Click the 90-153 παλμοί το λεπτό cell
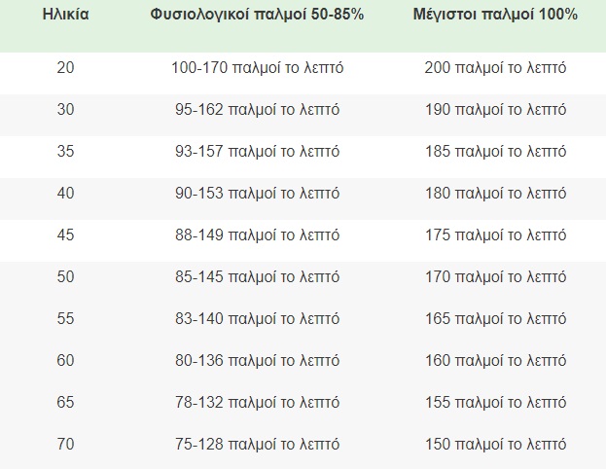Screen dimensions: 606x469 (x=255, y=194)
